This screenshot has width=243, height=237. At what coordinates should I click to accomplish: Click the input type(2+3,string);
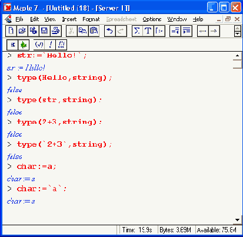click(x=59, y=122)
